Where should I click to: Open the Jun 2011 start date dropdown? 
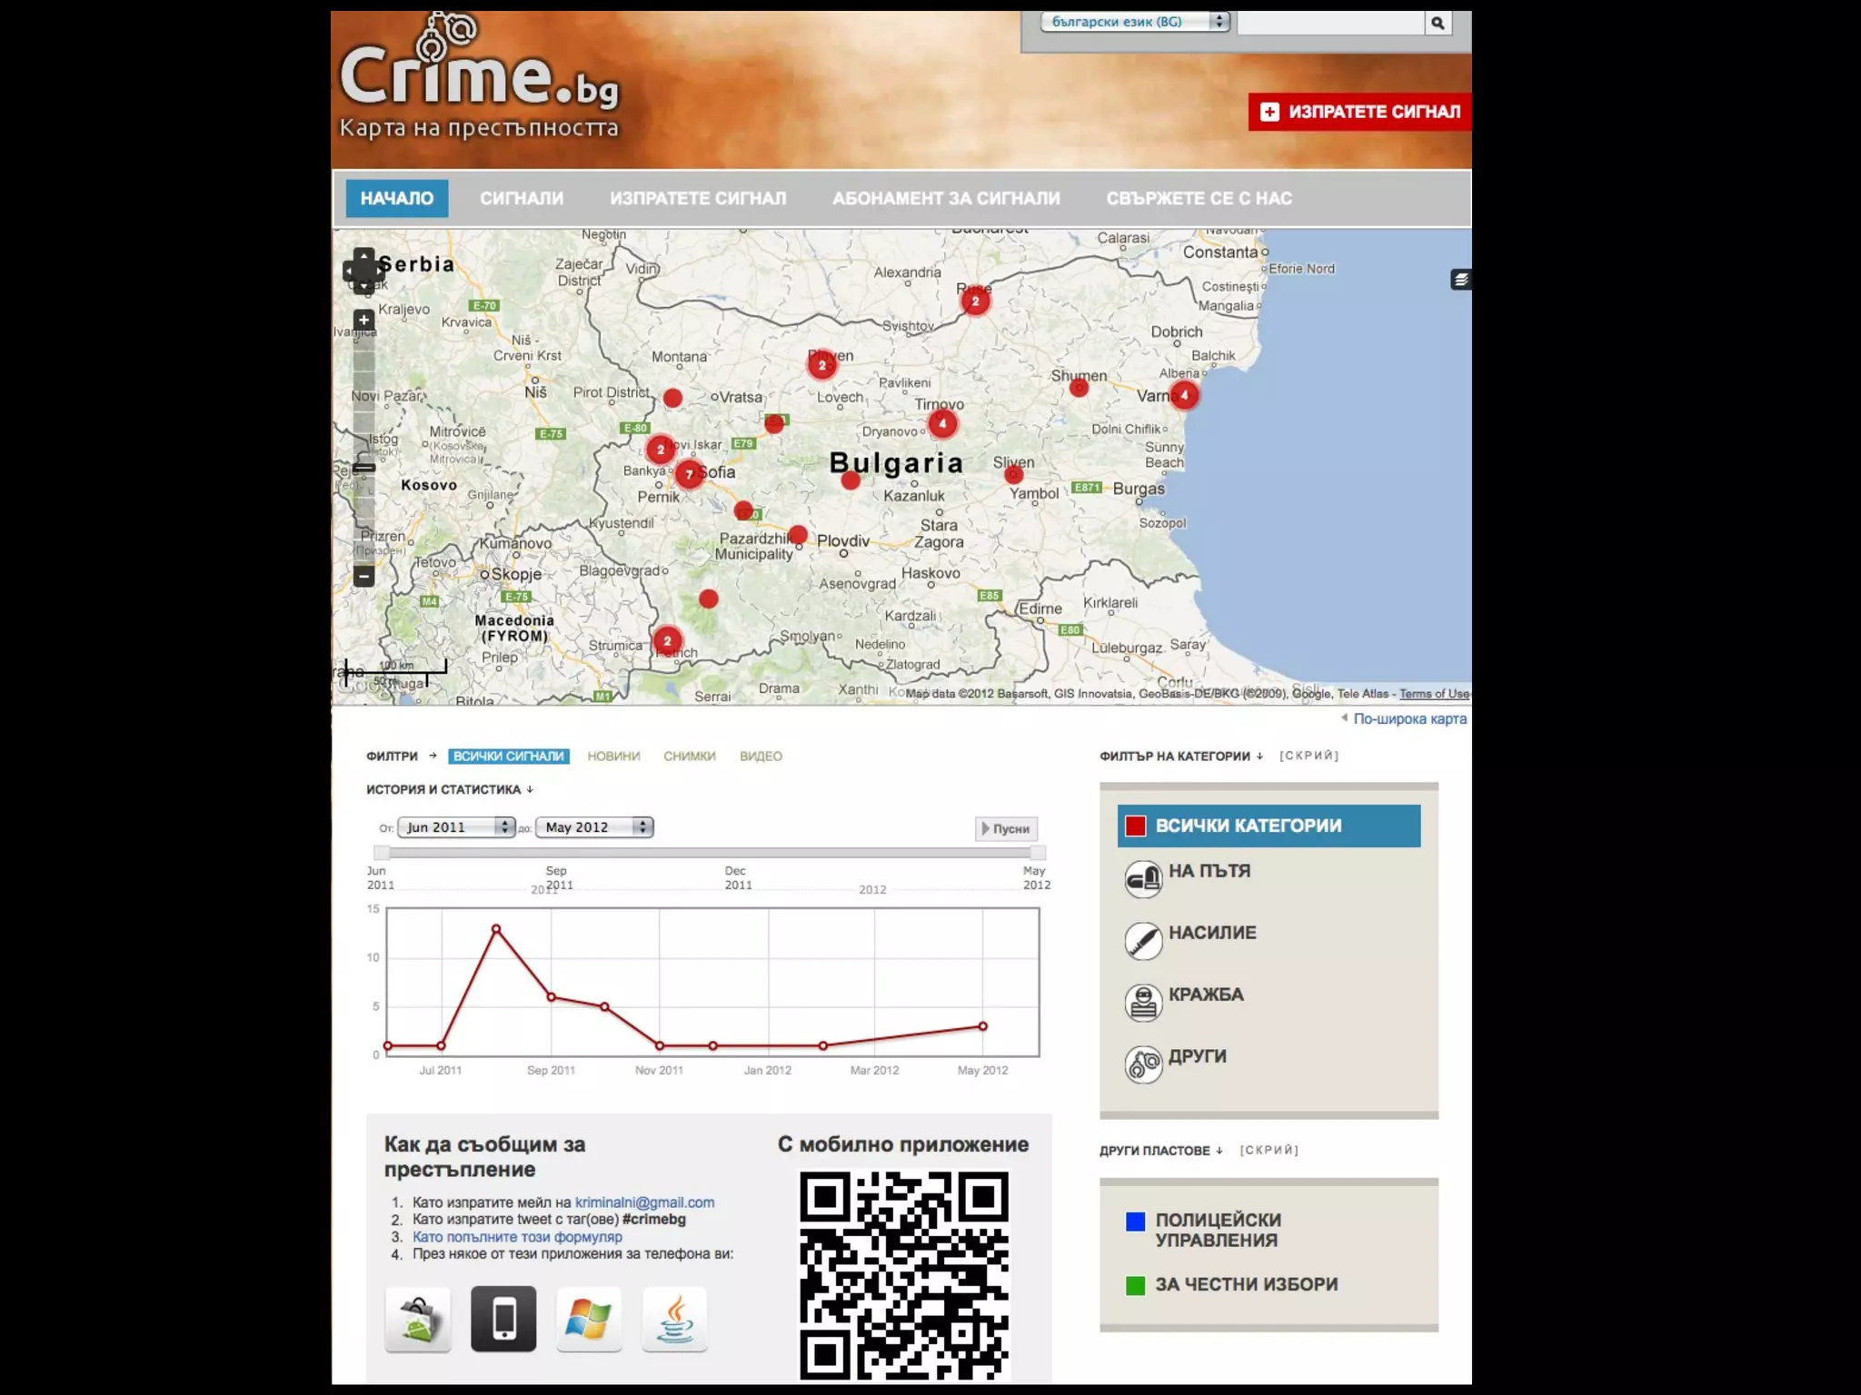pyautogui.click(x=456, y=827)
